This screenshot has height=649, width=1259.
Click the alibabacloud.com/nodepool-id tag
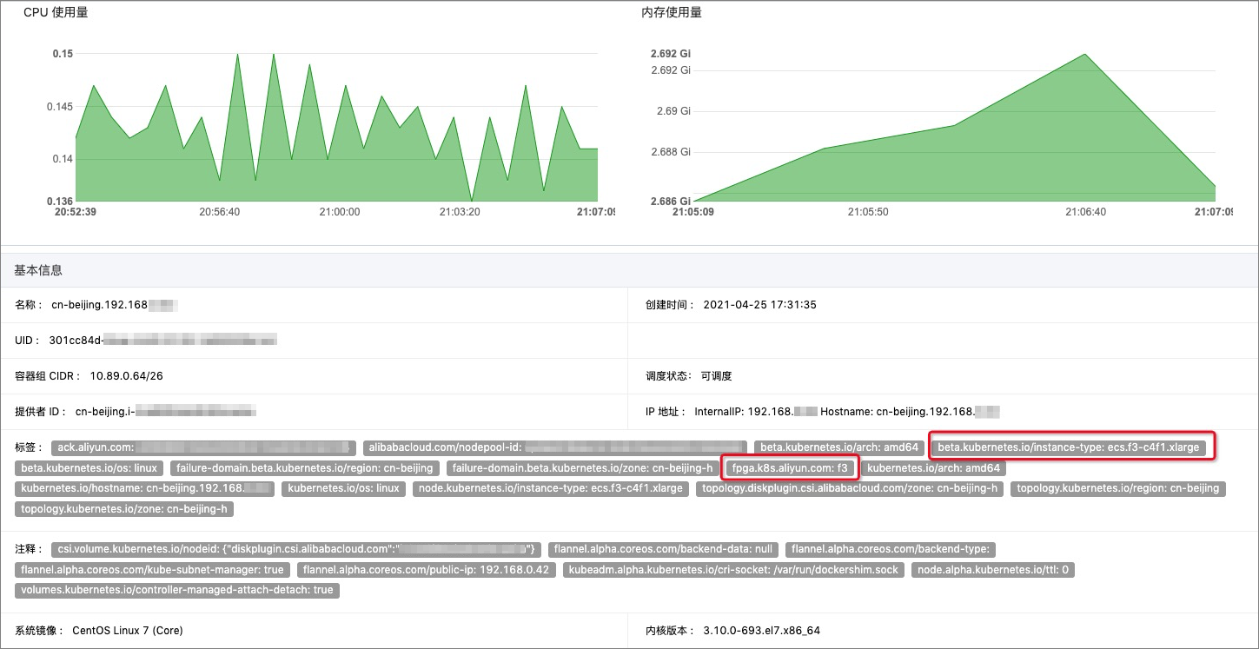554,447
